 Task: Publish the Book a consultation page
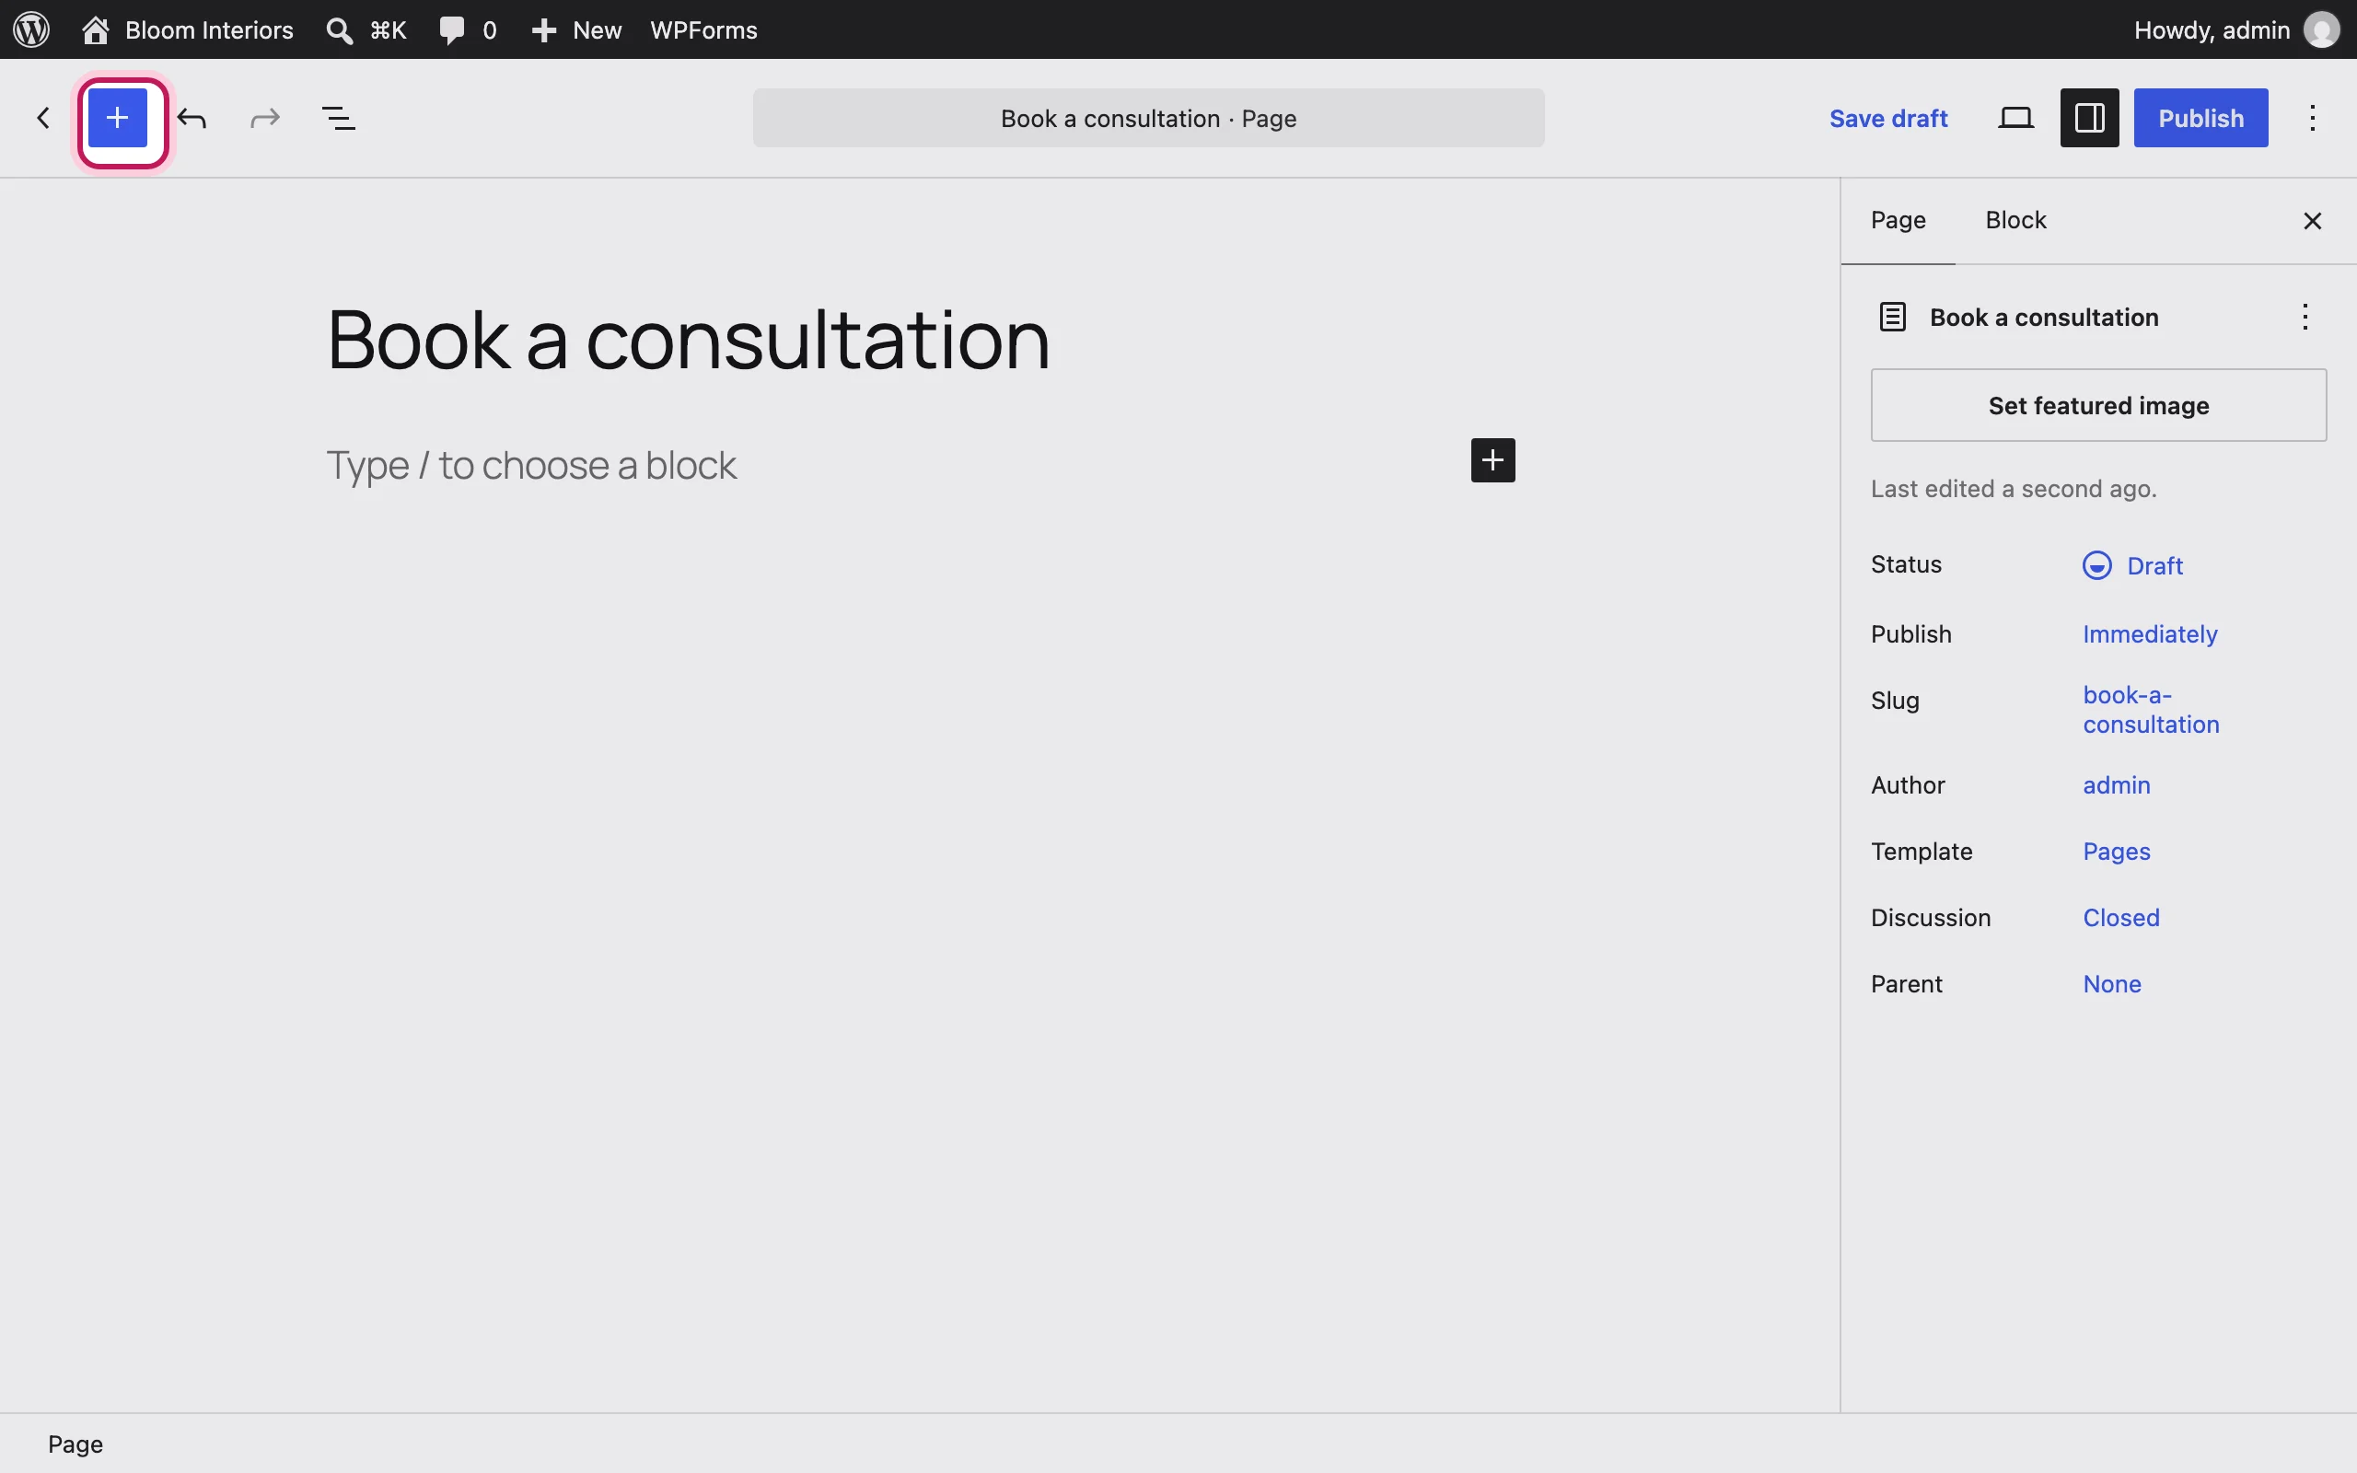pyautogui.click(x=2200, y=118)
